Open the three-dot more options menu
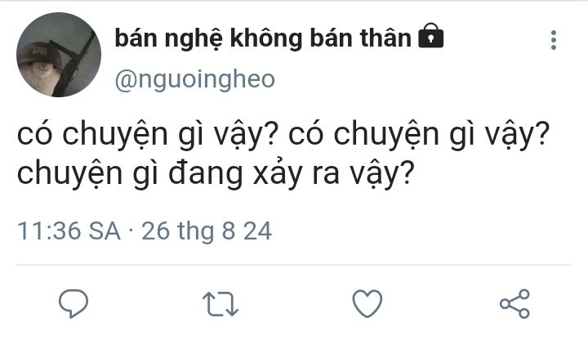The image size is (588, 340). (x=554, y=40)
